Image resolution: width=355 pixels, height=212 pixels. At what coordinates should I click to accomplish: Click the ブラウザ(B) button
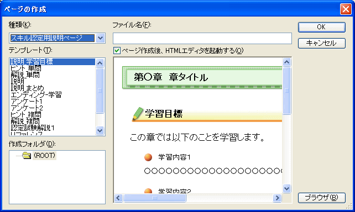321,198
